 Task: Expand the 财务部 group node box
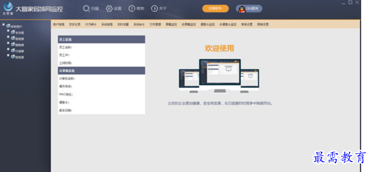pos(8,55)
